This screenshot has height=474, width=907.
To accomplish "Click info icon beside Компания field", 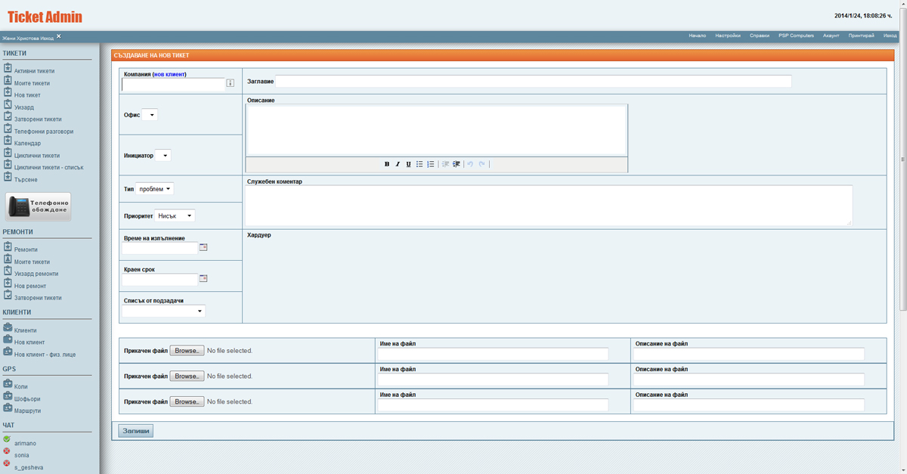I will tap(231, 84).
